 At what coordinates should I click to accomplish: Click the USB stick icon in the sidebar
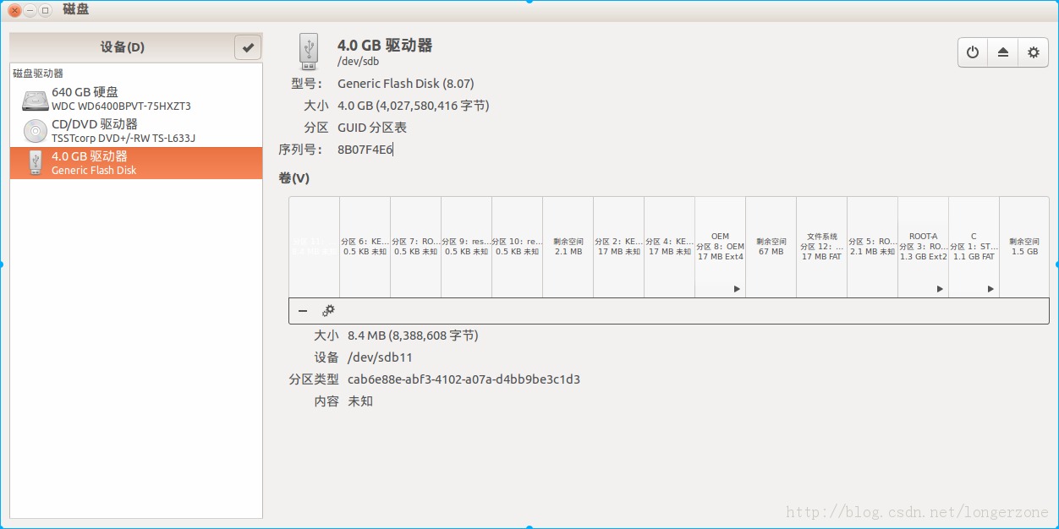click(36, 162)
